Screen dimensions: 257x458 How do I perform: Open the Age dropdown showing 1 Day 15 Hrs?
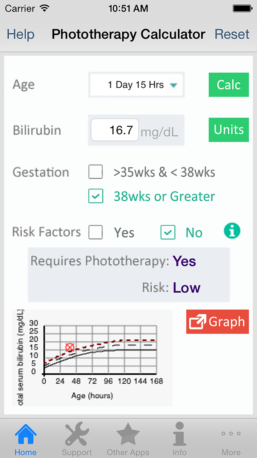[x=136, y=85]
